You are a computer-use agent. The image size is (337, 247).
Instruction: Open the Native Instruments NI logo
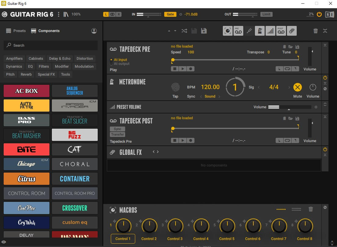click(x=329, y=14)
